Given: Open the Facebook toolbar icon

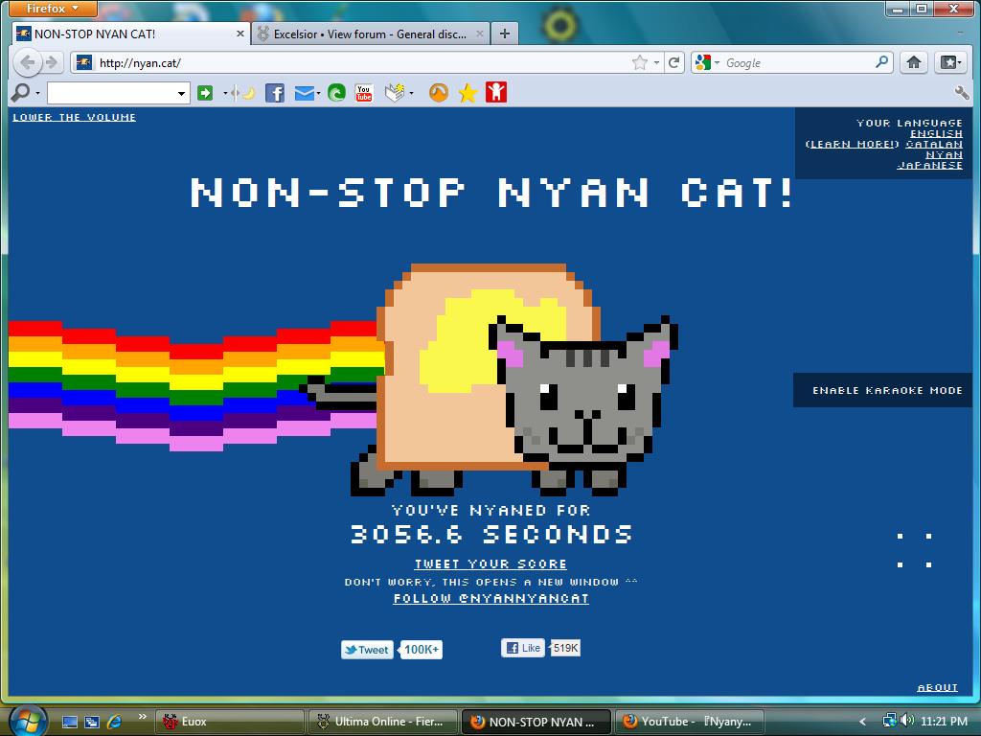Looking at the screenshot, I should (x=275, y=93).
